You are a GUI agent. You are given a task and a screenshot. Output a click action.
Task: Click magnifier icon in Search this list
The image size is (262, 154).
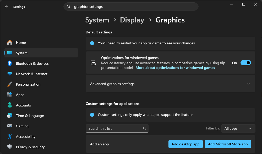145,128
